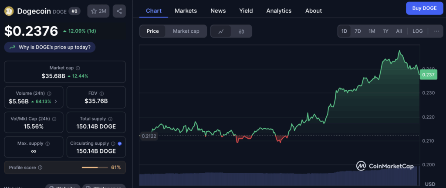Click the $35.68B market cap value
This screenshot has height=188, width=446.
(54, 76)
